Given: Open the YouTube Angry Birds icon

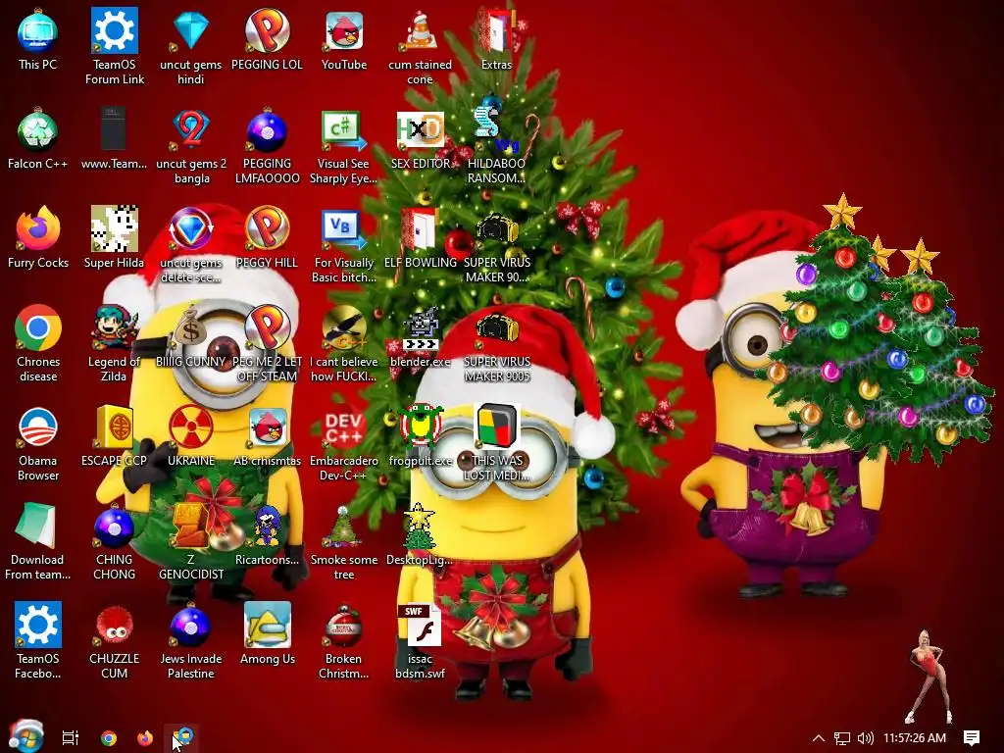Looking at the screenshot, I should pos(344,30).
